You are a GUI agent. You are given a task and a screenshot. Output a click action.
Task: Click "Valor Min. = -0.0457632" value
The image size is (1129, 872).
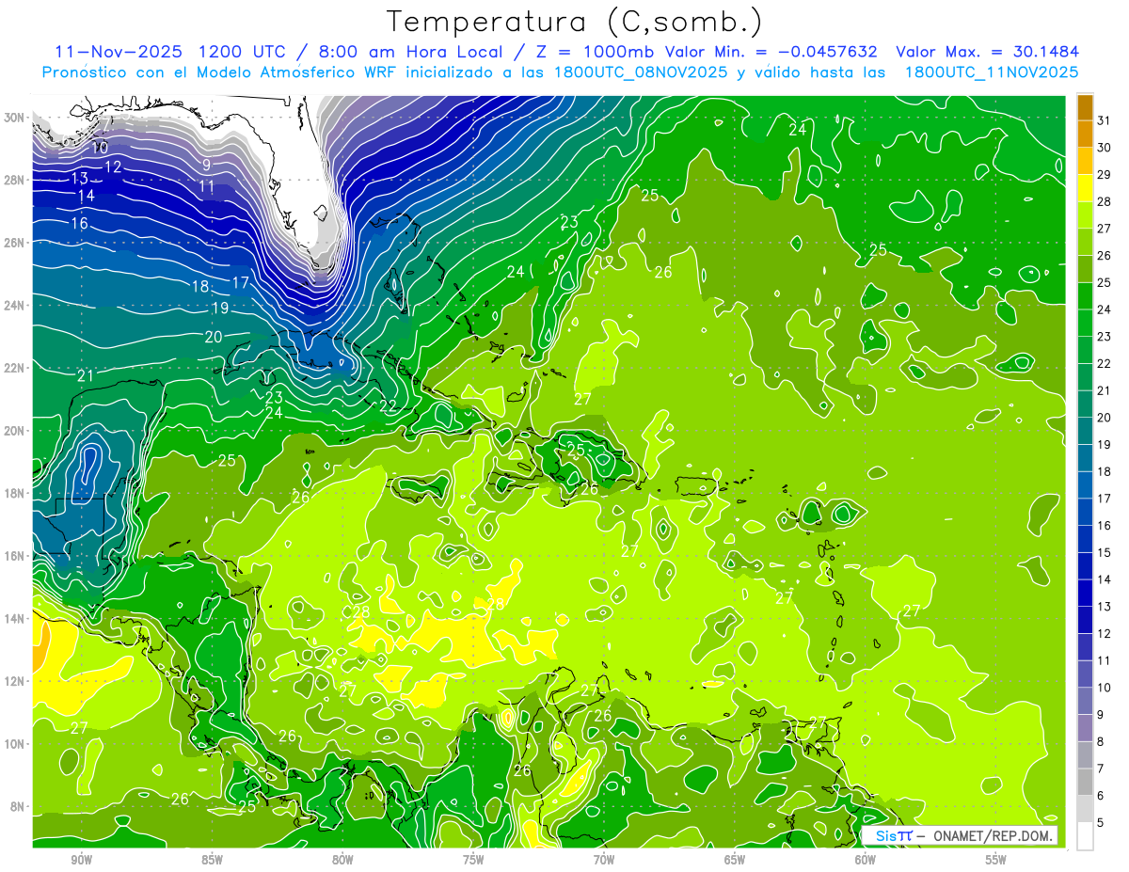pos(771,52)
